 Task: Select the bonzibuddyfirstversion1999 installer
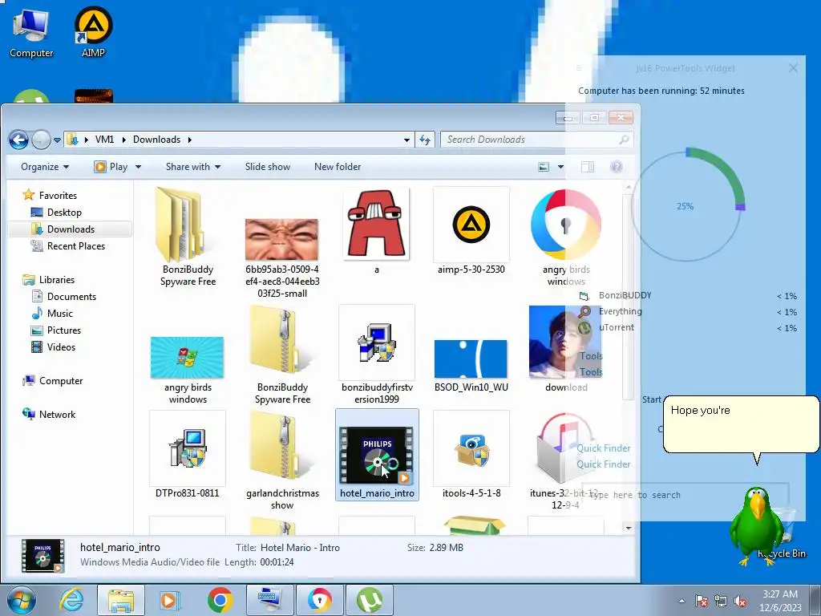(x=377, y=355)
